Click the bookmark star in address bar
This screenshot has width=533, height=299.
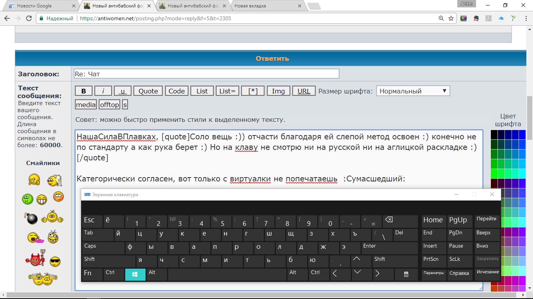coord(451,18)
